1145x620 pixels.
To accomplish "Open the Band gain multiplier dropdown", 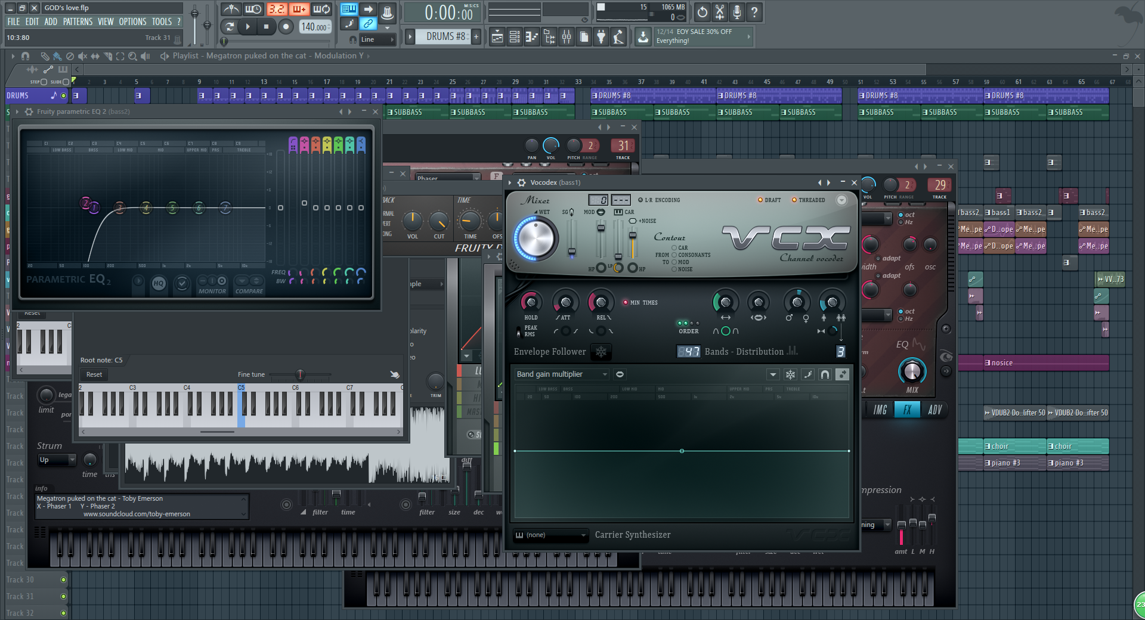I will (x=561, y=374).
